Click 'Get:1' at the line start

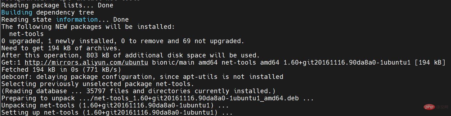tap(11, 62)
